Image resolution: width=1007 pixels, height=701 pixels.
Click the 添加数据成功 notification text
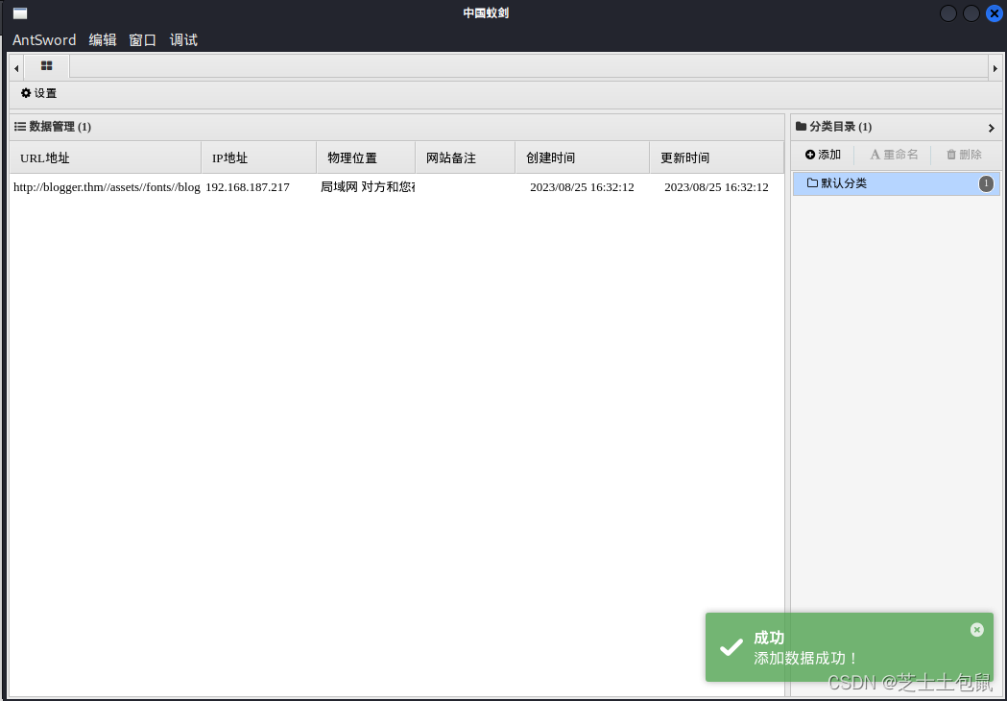(x=805, y=658)
